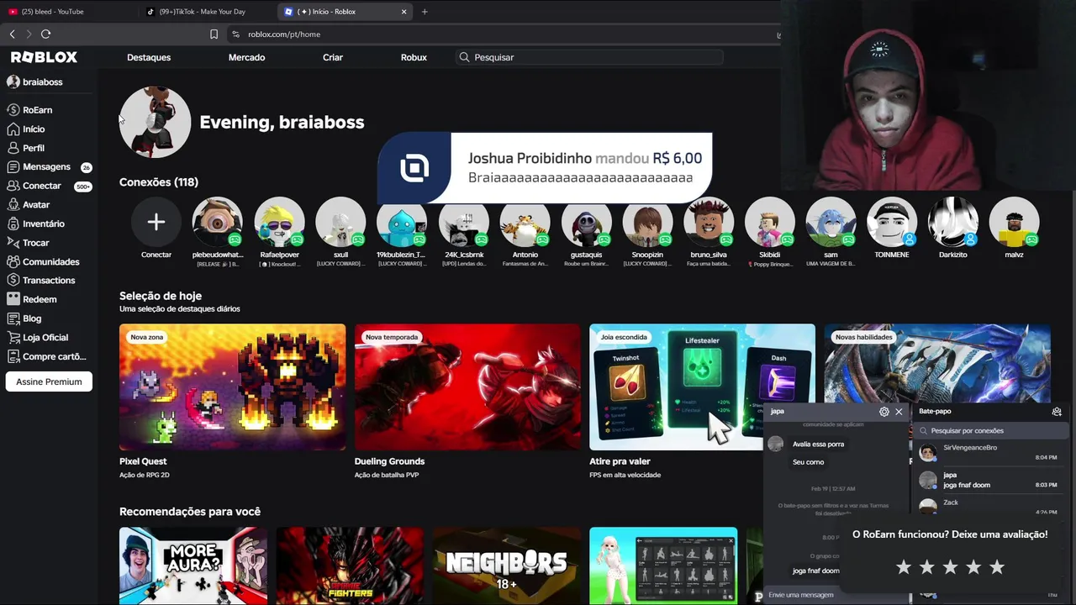
Task: Click the Pesquisar search field
Action: (x=588, y=57)
